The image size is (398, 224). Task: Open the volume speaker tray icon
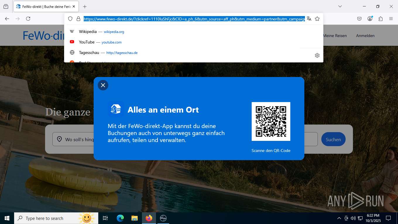tap(353, 218)
